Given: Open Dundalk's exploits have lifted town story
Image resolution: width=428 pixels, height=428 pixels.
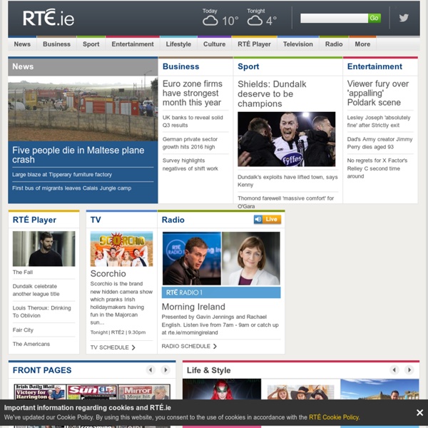Looking at the screenshot, I should [287, 180].
